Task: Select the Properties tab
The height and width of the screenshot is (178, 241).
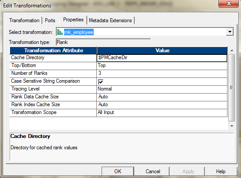Action: [73, 20]
